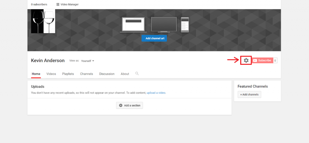Image resolution: width=309 pixels, height=143 pixels.
Task: Open the About tab
Action: click(125, 74)
